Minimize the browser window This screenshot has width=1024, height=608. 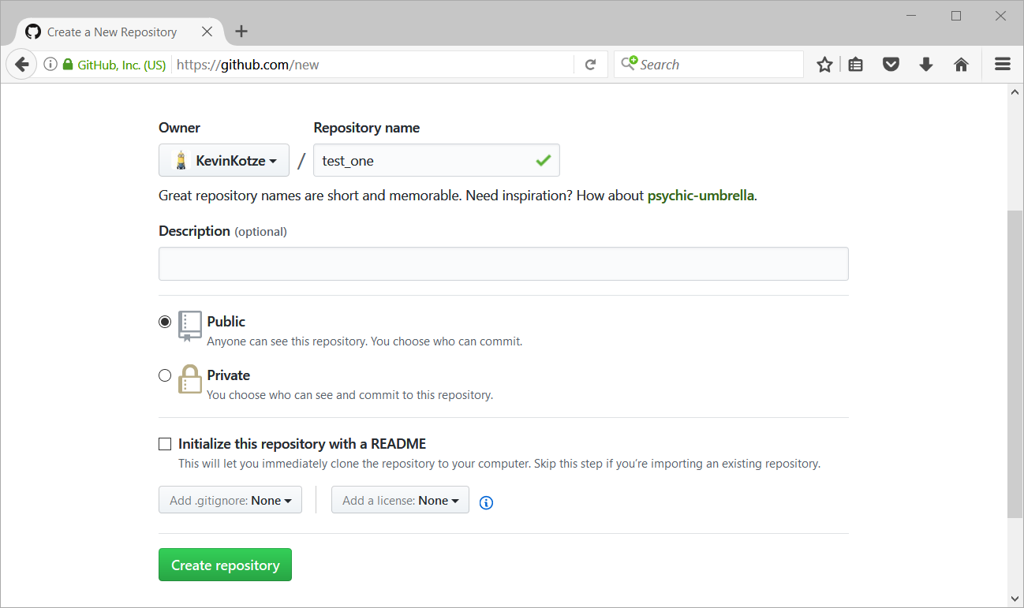[913, 16]
